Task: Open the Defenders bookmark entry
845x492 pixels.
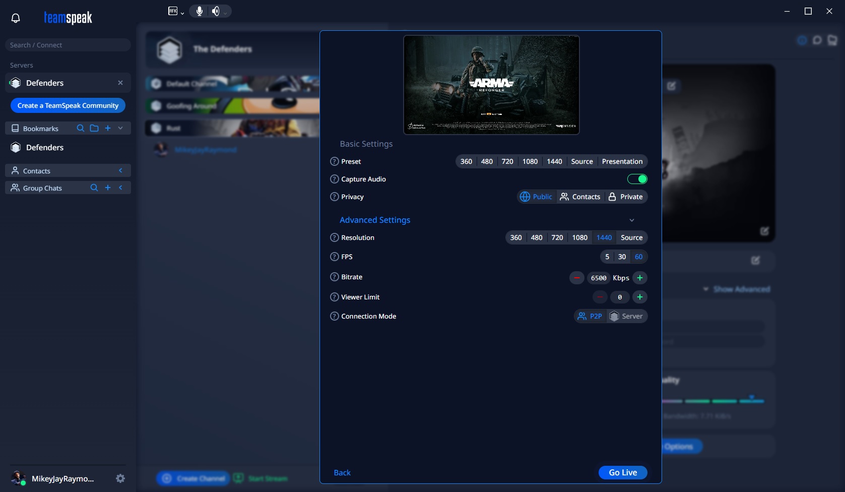Action: (68, 147)
